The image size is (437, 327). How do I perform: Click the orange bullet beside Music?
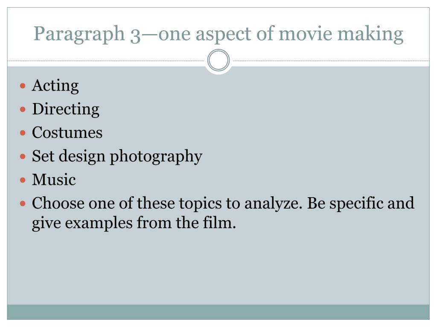click(x=23, y=180)
